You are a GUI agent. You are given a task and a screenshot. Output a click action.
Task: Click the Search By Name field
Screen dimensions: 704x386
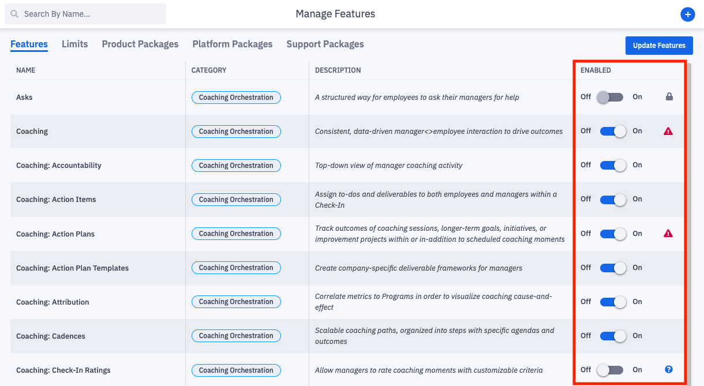coord(85,14)
